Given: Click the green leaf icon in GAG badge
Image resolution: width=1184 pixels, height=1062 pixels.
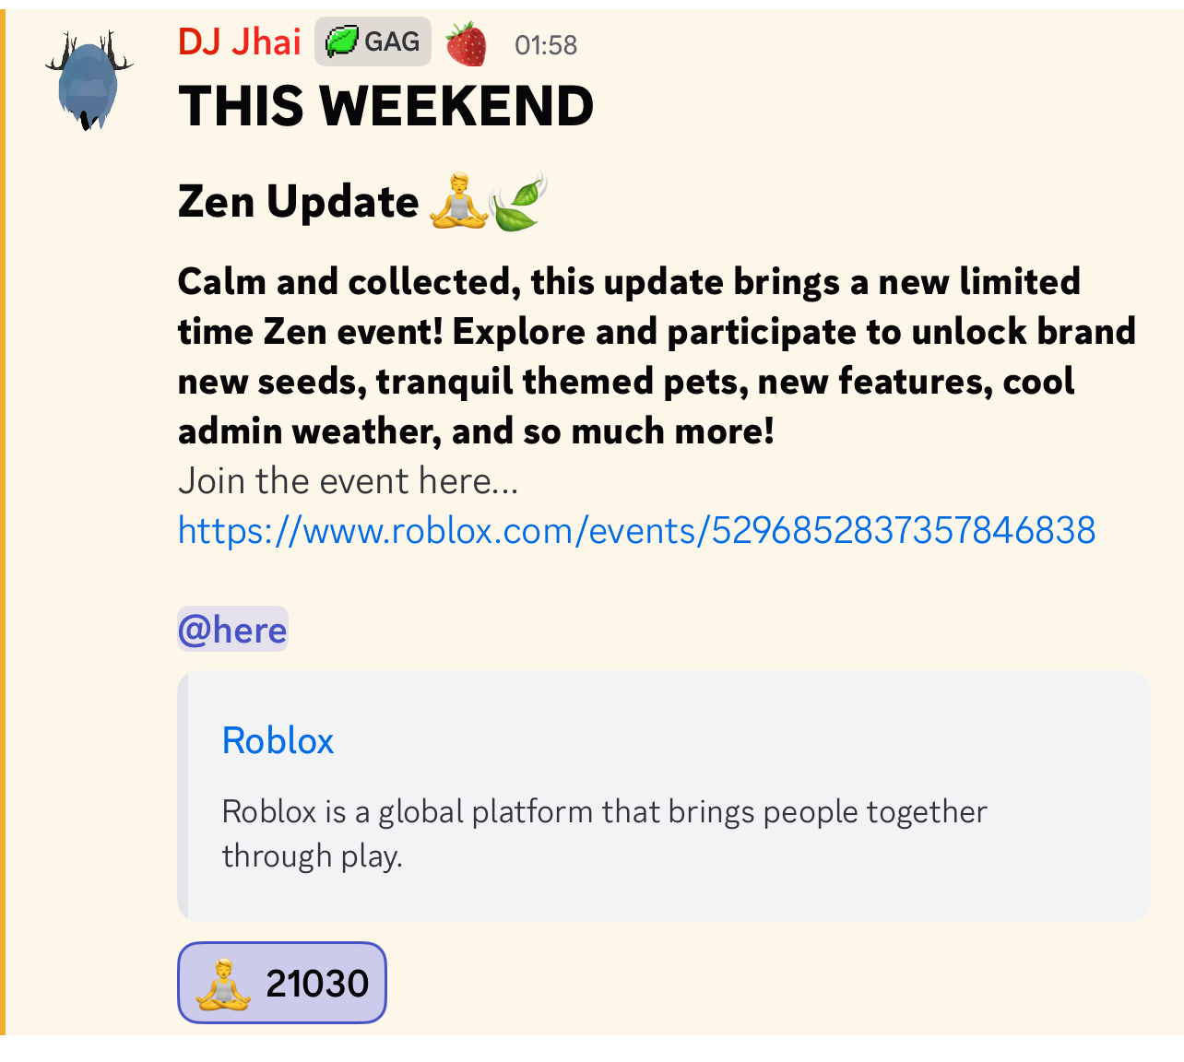Looking at the screenshot, I should tap(342, 41).
